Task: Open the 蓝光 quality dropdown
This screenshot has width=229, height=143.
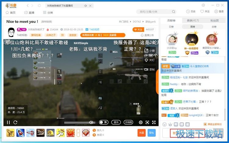Action: point(116,122)
